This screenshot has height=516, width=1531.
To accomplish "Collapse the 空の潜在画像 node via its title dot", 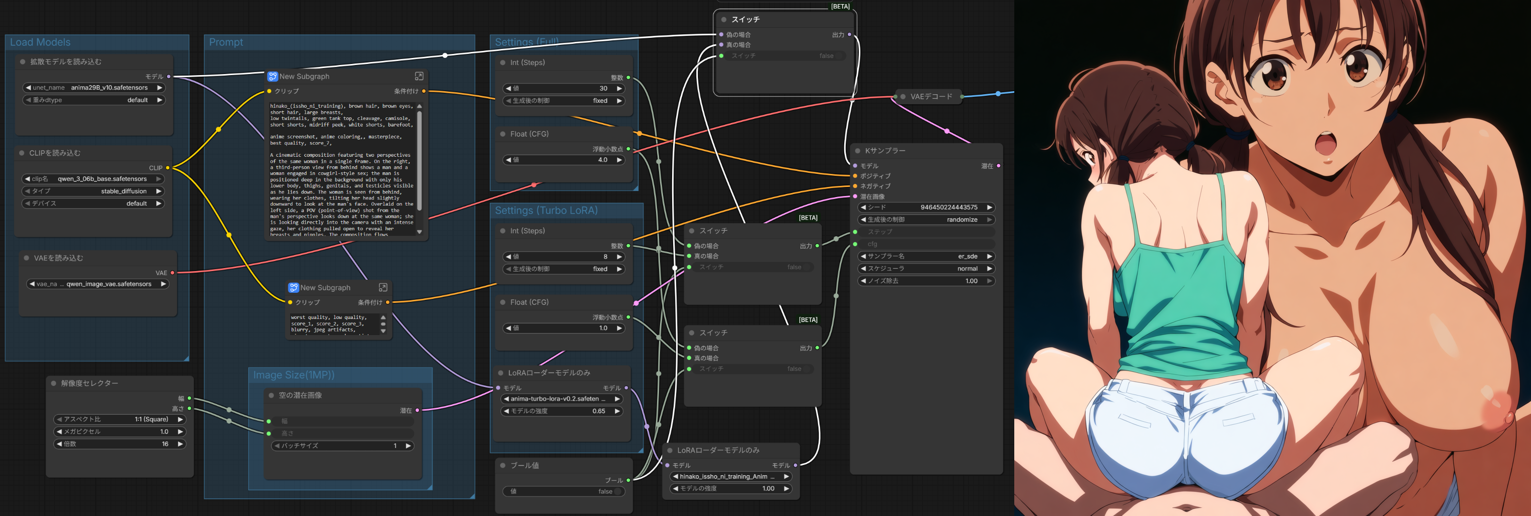I will coord(271,396).
